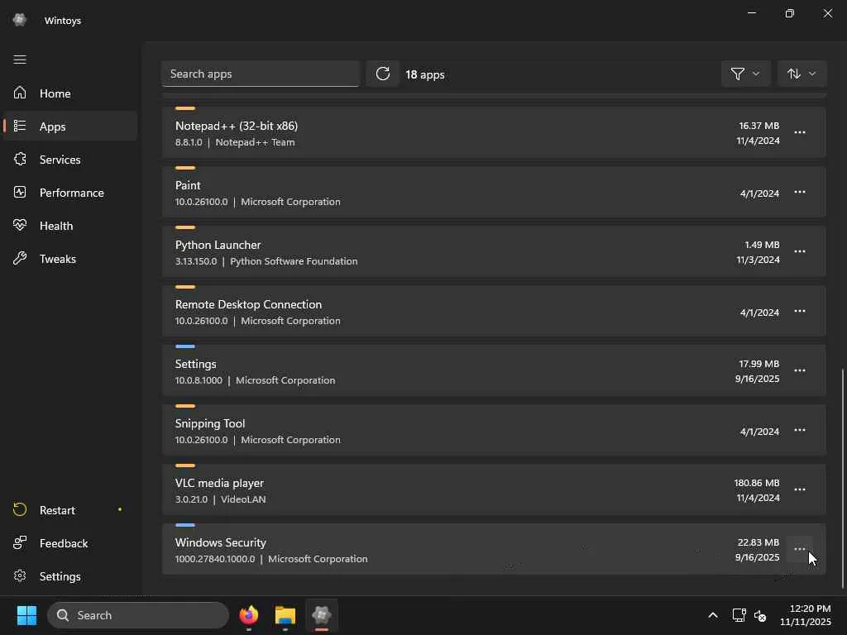
Task: Show hidden system tray icons
Action: coord(713,615)
